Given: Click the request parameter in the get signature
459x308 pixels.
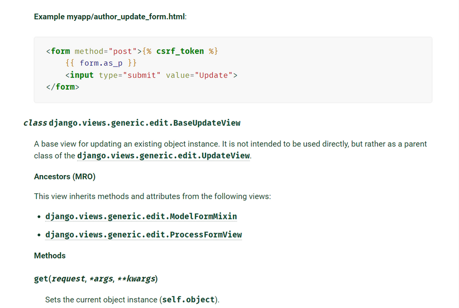Looking at the screenshot, I should (x=68, y=279).
